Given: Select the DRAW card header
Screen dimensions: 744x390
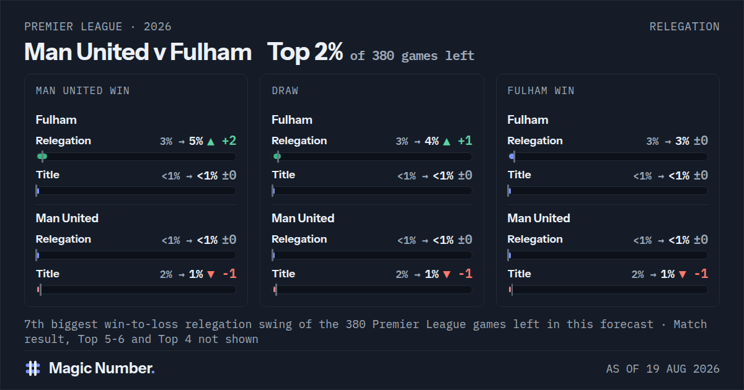Looking at the screenshot, I should (285, 91).
